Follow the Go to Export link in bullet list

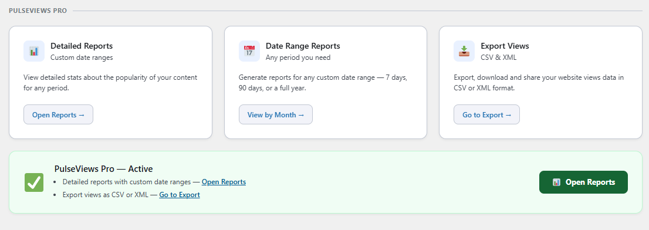(180, 194)
